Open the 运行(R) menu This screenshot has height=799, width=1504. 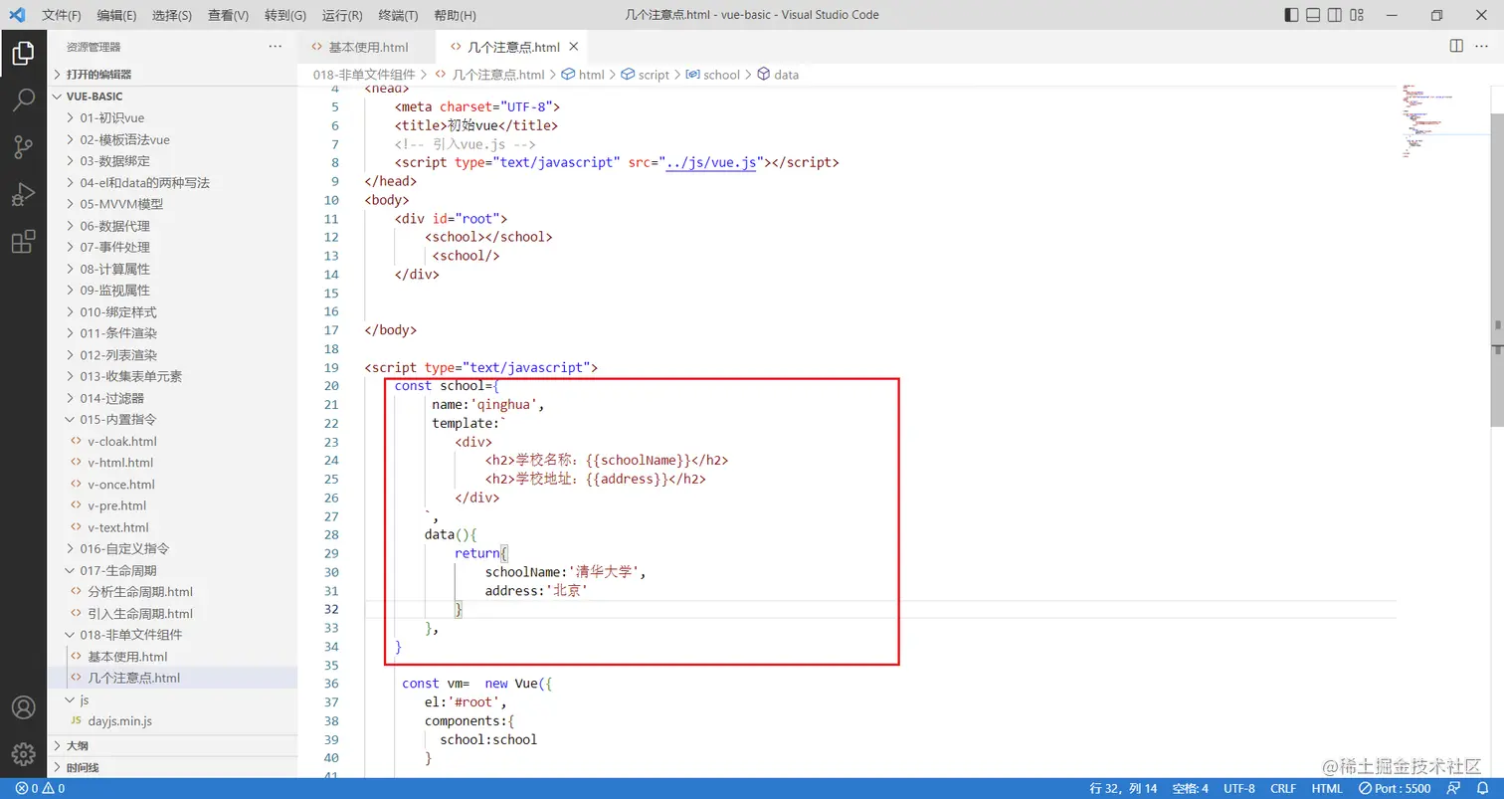[342, 15]
